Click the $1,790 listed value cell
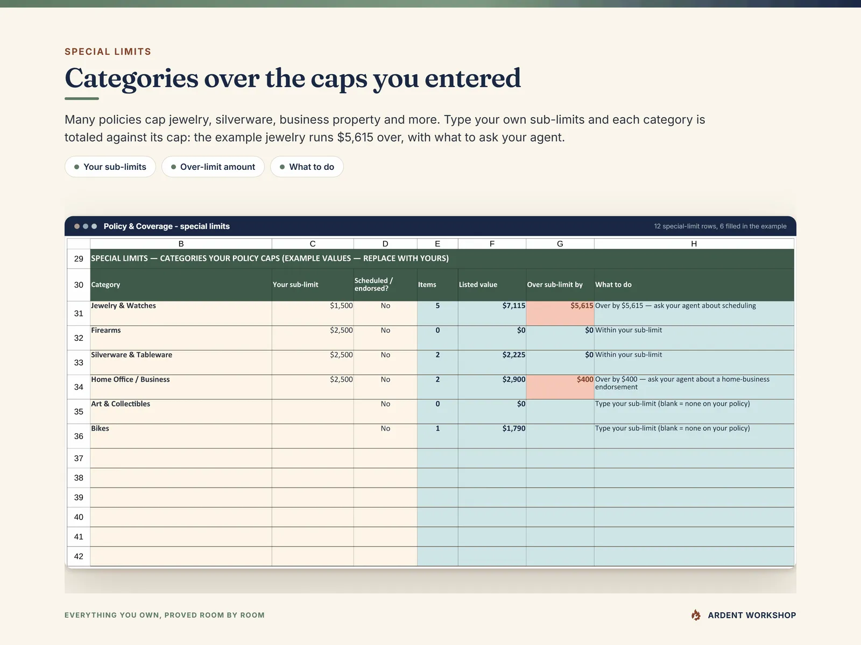 click(492, 436)
